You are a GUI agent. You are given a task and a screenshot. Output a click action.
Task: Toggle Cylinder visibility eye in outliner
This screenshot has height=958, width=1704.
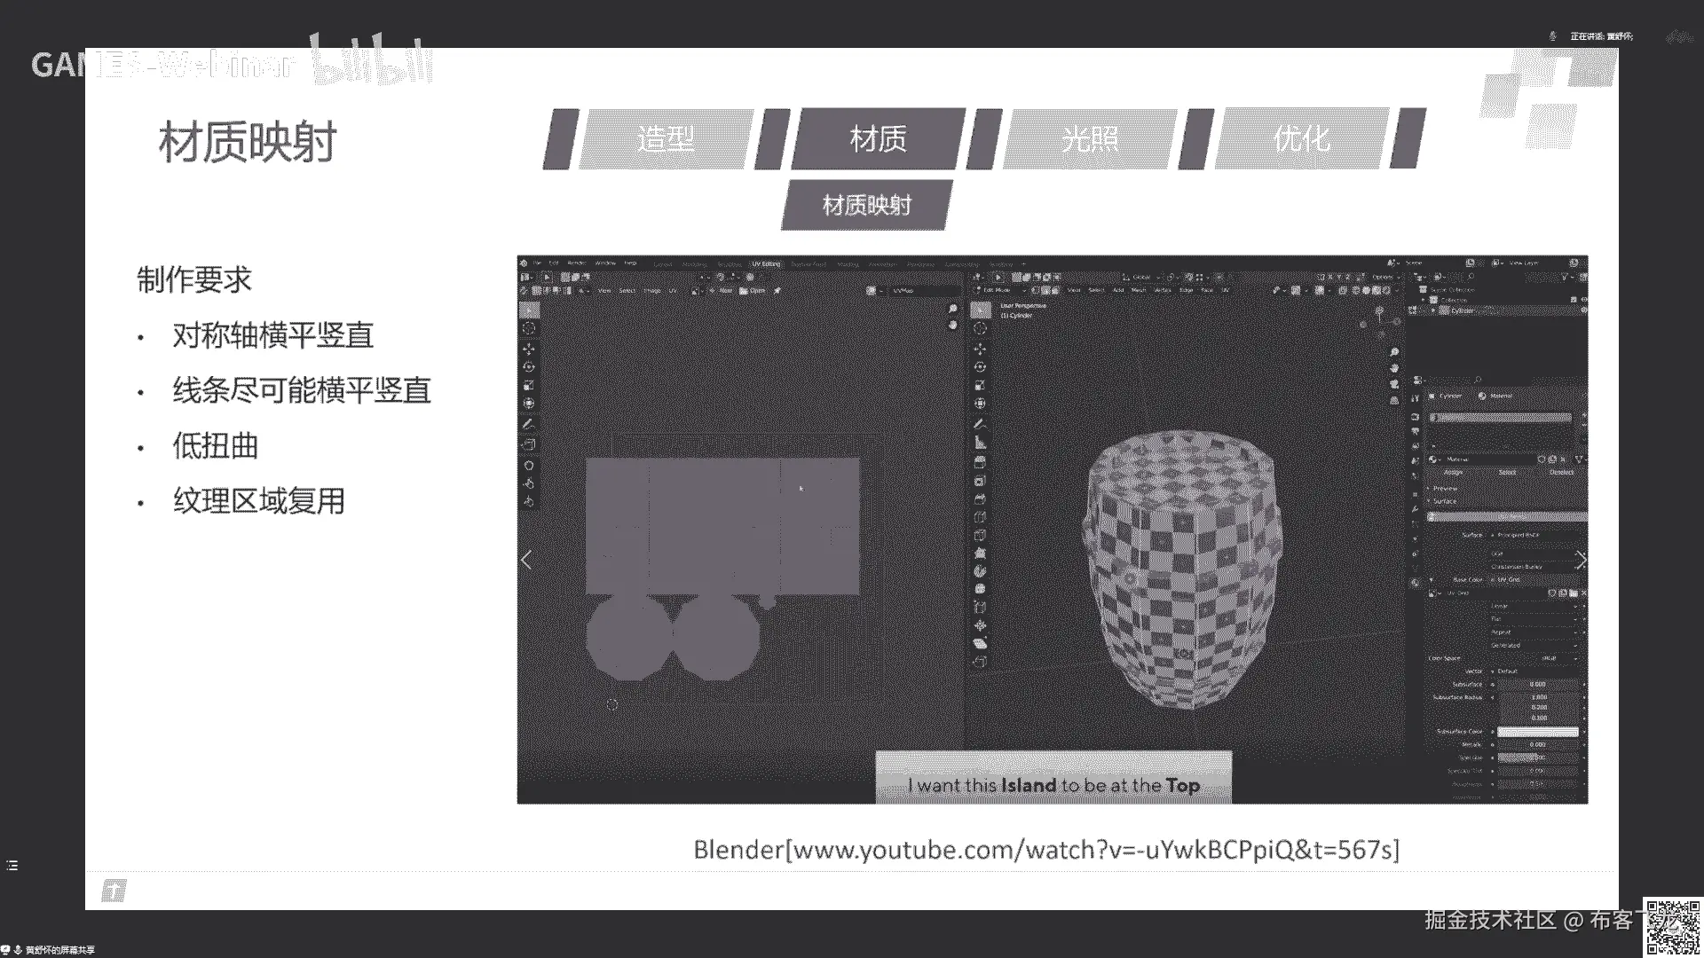click(x=1584, y=310)
